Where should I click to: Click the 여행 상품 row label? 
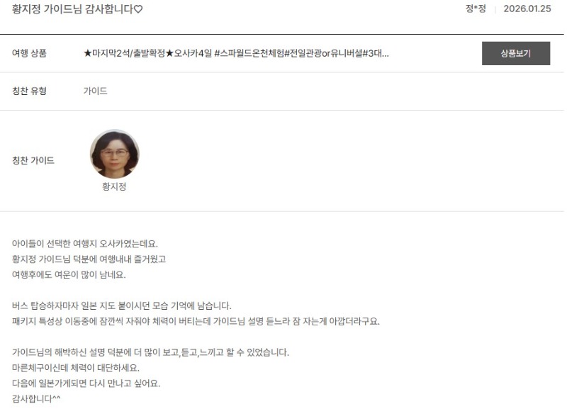(29, 53)
